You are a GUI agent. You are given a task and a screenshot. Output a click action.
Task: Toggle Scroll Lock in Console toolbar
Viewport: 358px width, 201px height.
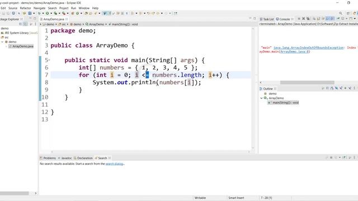pos(318,18)
